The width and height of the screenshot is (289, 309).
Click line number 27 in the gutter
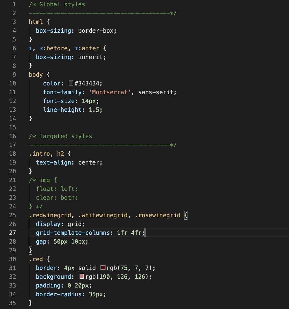pos(12,233)
